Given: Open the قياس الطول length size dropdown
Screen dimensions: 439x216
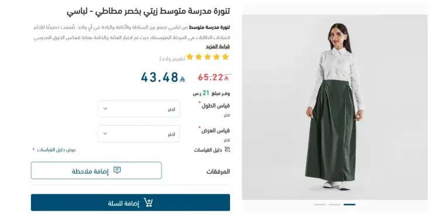Looking at the screenshot, I should tap(139, 109).
